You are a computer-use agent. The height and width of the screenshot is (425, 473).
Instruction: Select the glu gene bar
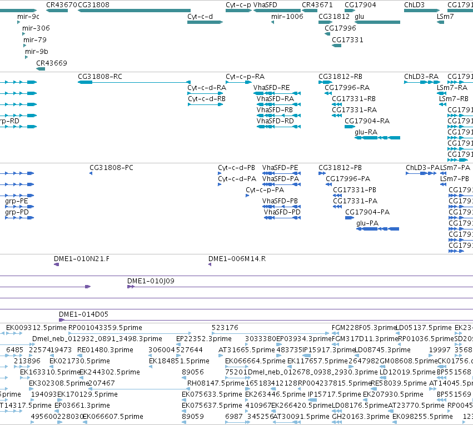coord(377,22)
